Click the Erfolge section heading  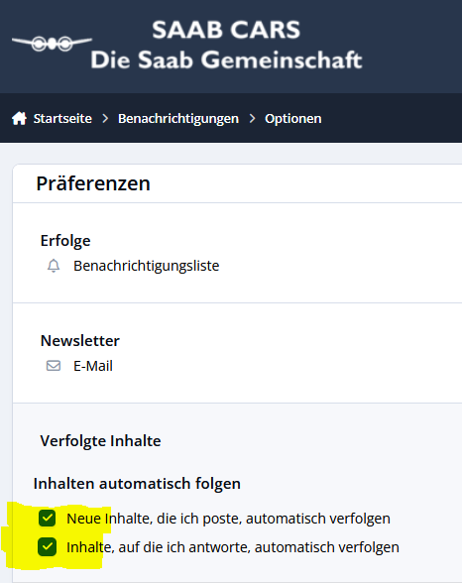tap(65, 241)
